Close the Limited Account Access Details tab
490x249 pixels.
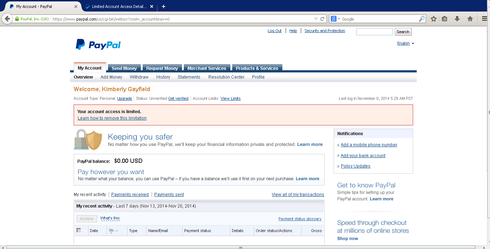tap(152, 6)
